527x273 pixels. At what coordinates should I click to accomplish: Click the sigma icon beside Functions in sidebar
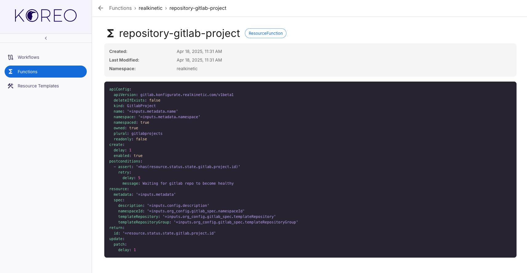(x=10, y=72)
